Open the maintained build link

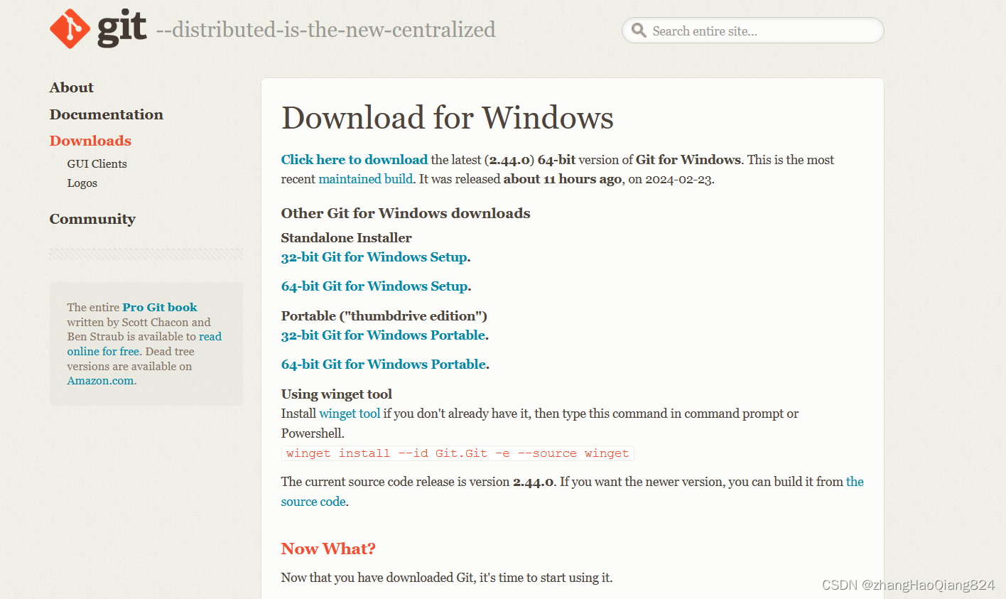coord(365,179)
